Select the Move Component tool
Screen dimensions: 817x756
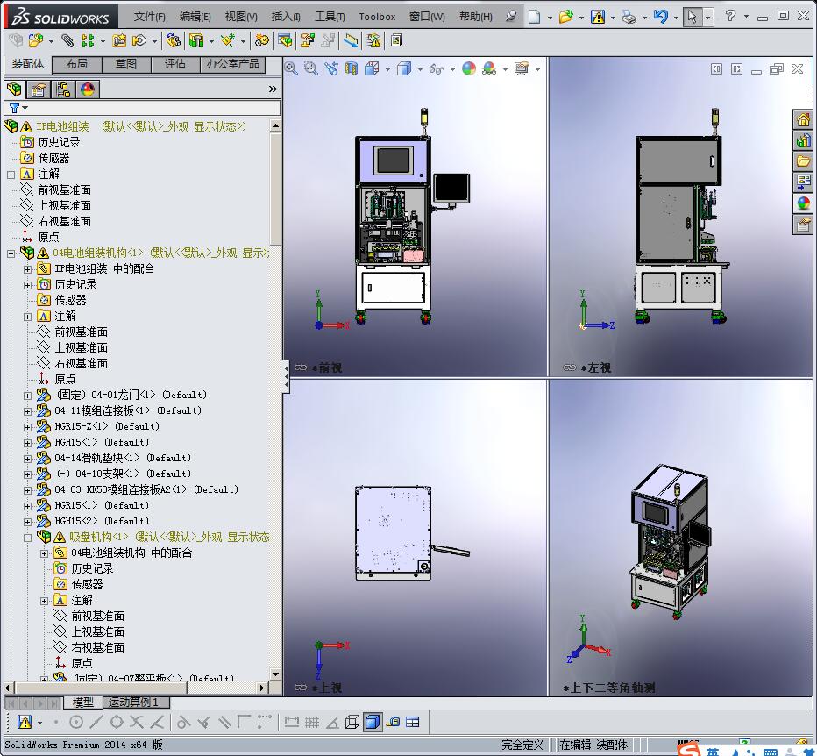pos(139,40)
